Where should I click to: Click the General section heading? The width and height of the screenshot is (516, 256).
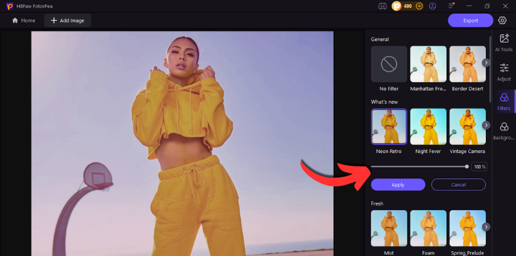click(380, 39)
